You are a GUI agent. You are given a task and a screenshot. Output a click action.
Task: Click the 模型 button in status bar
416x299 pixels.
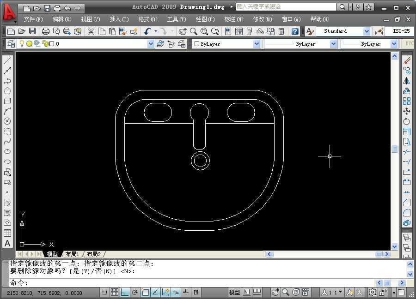(234, 292)
